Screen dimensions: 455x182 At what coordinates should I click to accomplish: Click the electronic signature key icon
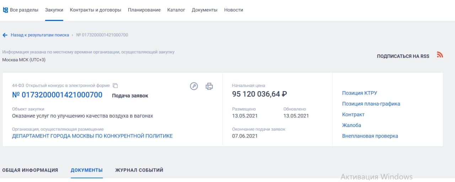(194, 86)
